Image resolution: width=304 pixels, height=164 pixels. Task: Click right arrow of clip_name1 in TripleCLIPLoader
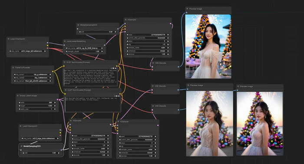point(50,74)
